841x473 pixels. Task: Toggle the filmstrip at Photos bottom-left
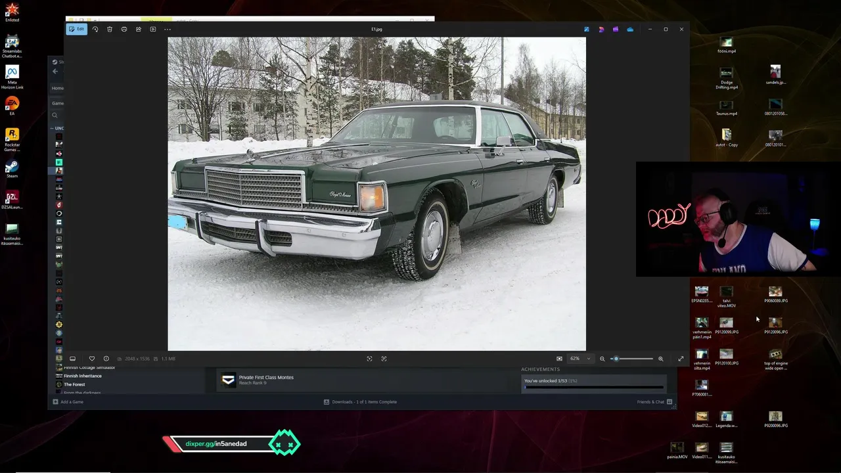point(72,359)
